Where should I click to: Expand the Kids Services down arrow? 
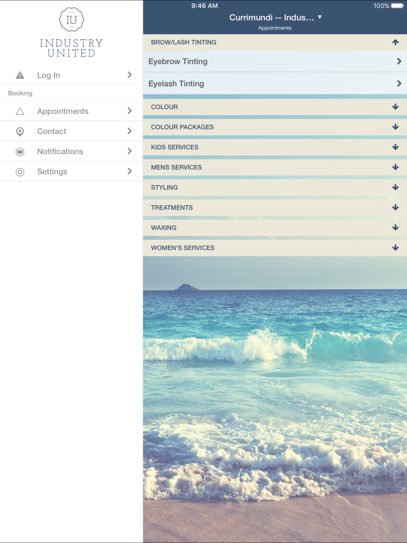tap(395, 147)
